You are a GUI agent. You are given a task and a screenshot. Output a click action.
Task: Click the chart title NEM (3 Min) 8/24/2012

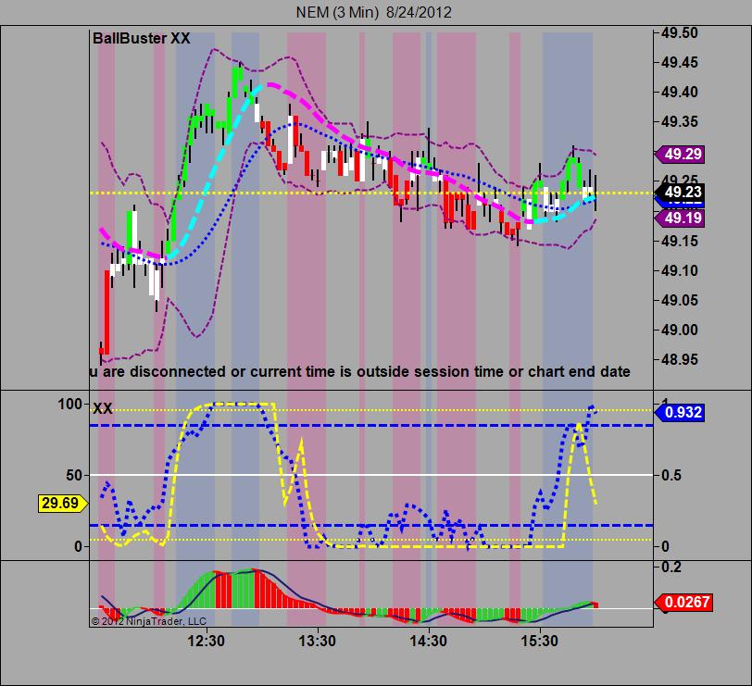click(x=373, y=12)
